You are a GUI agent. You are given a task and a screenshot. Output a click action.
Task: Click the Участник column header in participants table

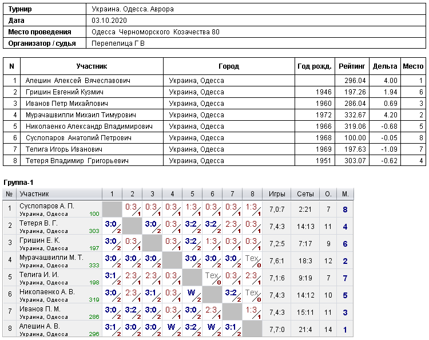point(92,66)
